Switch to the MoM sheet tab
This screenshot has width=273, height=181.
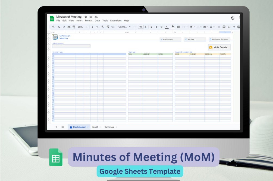click(95, 127)
